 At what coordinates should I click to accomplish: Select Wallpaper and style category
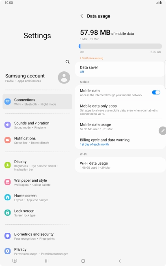tap(37, 182)
